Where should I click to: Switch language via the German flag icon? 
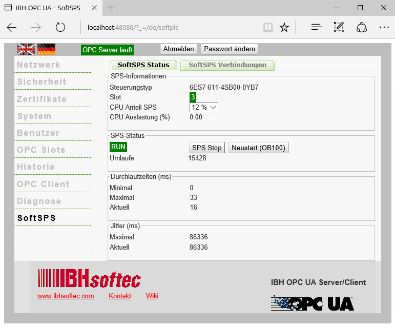click(46, 49)
